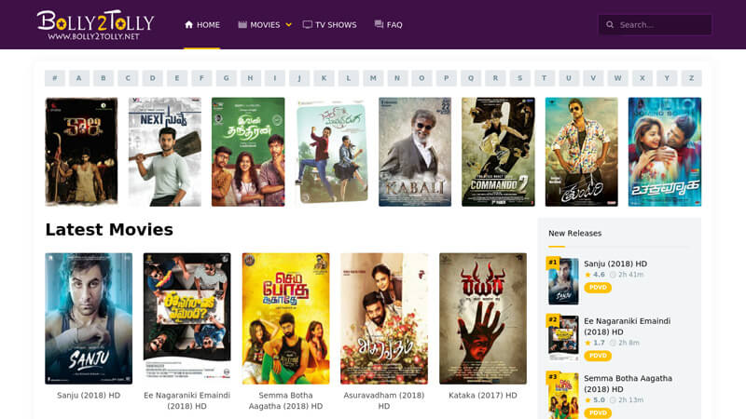746x419 pixels.
Task: Click the TV shows monitor icon
Action: coord(308,25)
